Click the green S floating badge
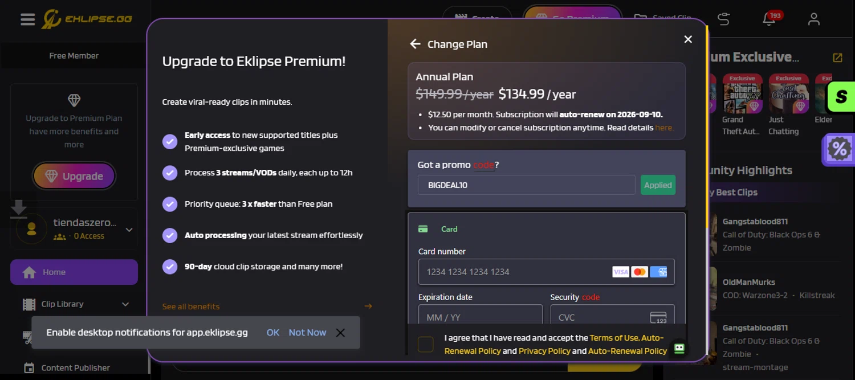The height and width of the screenshot is (380, 855). click(x=841, y=96)
